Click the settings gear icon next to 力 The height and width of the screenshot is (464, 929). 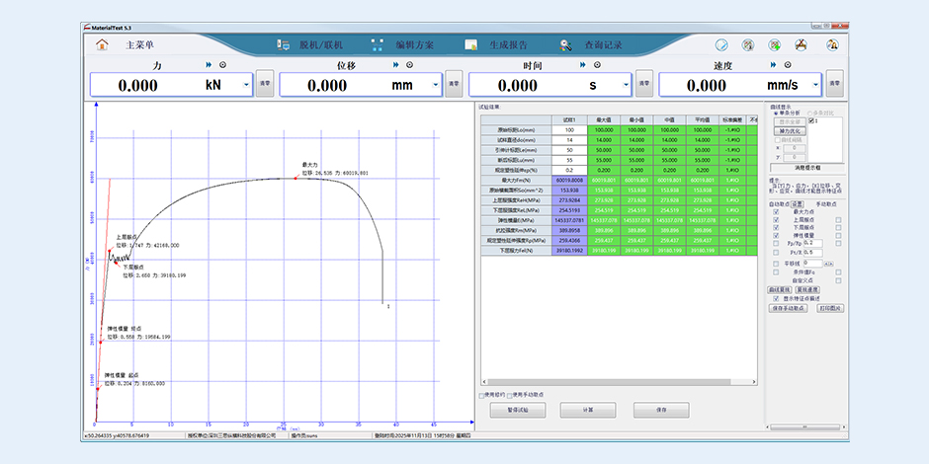[x=222, y=65]
